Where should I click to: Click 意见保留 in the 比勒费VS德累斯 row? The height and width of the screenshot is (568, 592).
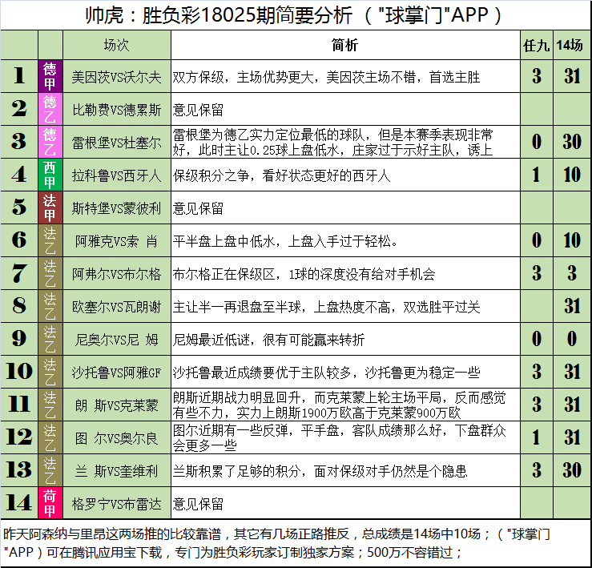[x=198, y=111]
